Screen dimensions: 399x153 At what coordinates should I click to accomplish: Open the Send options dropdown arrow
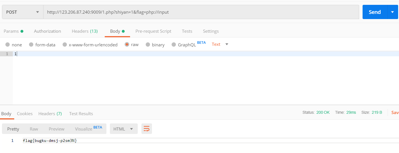click(393, 12)
